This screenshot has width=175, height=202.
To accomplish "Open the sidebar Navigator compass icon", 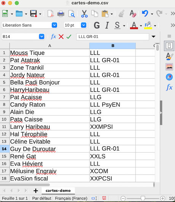I will tap(169, 77).
